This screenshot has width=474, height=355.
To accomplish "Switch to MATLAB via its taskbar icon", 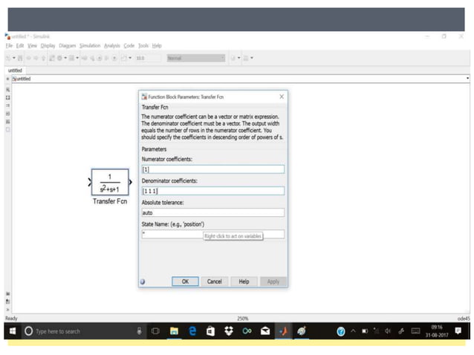I will pos(283,331).
